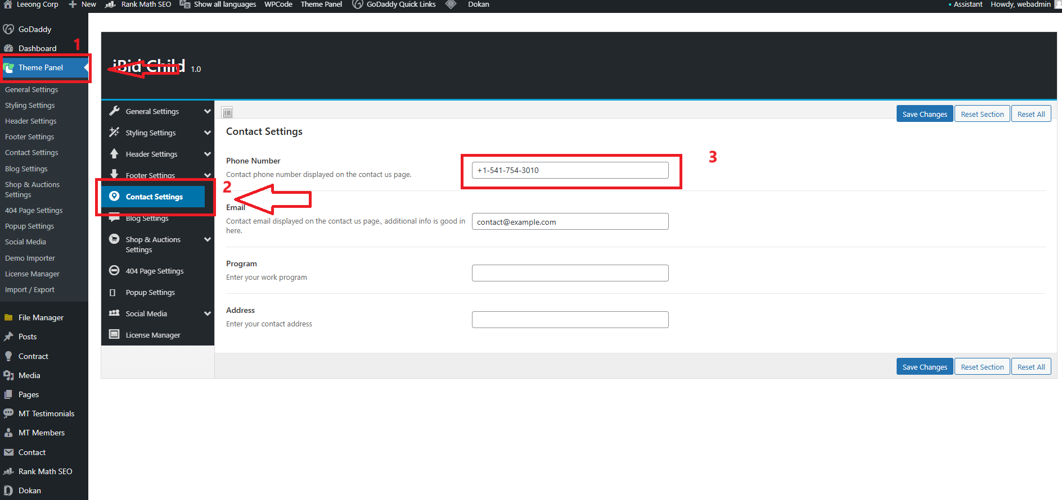
Task: Click the License Manager panel icon
Action: (114, 335)
